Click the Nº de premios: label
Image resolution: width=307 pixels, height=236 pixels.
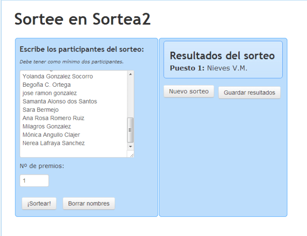point(42,166)
